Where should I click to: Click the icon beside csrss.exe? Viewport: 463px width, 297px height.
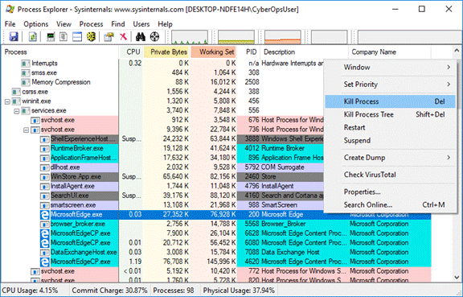(x=16, y=92)
